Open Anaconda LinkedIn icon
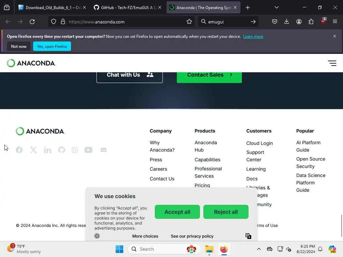The width and height of the screenshot is (343, 257). (x=48, y=150)
